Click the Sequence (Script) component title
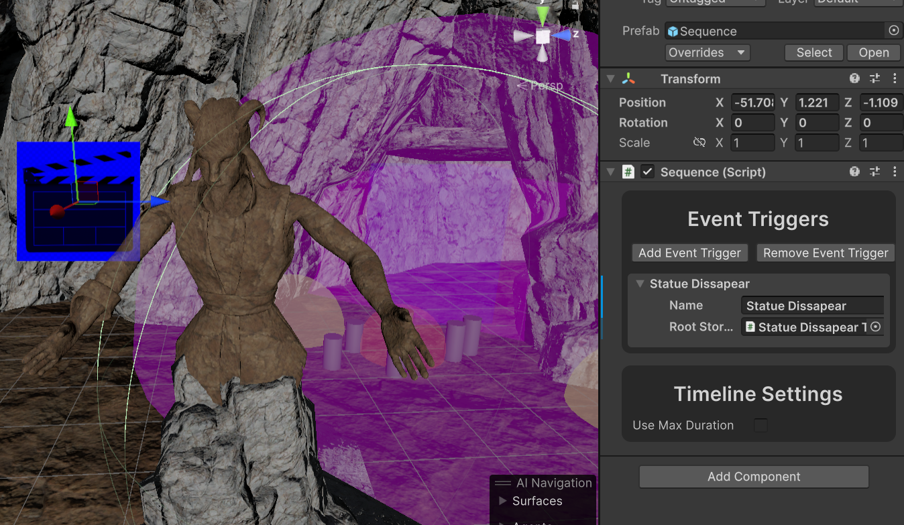Viewport: 904px width, 525px height. coord(713,172)
